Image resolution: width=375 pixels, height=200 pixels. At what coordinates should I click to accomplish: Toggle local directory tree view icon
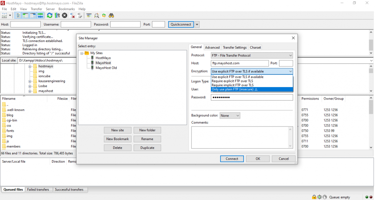coord(25,15)
